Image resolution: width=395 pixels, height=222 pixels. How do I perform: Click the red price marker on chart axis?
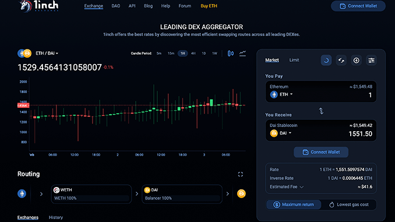point(23,105)
